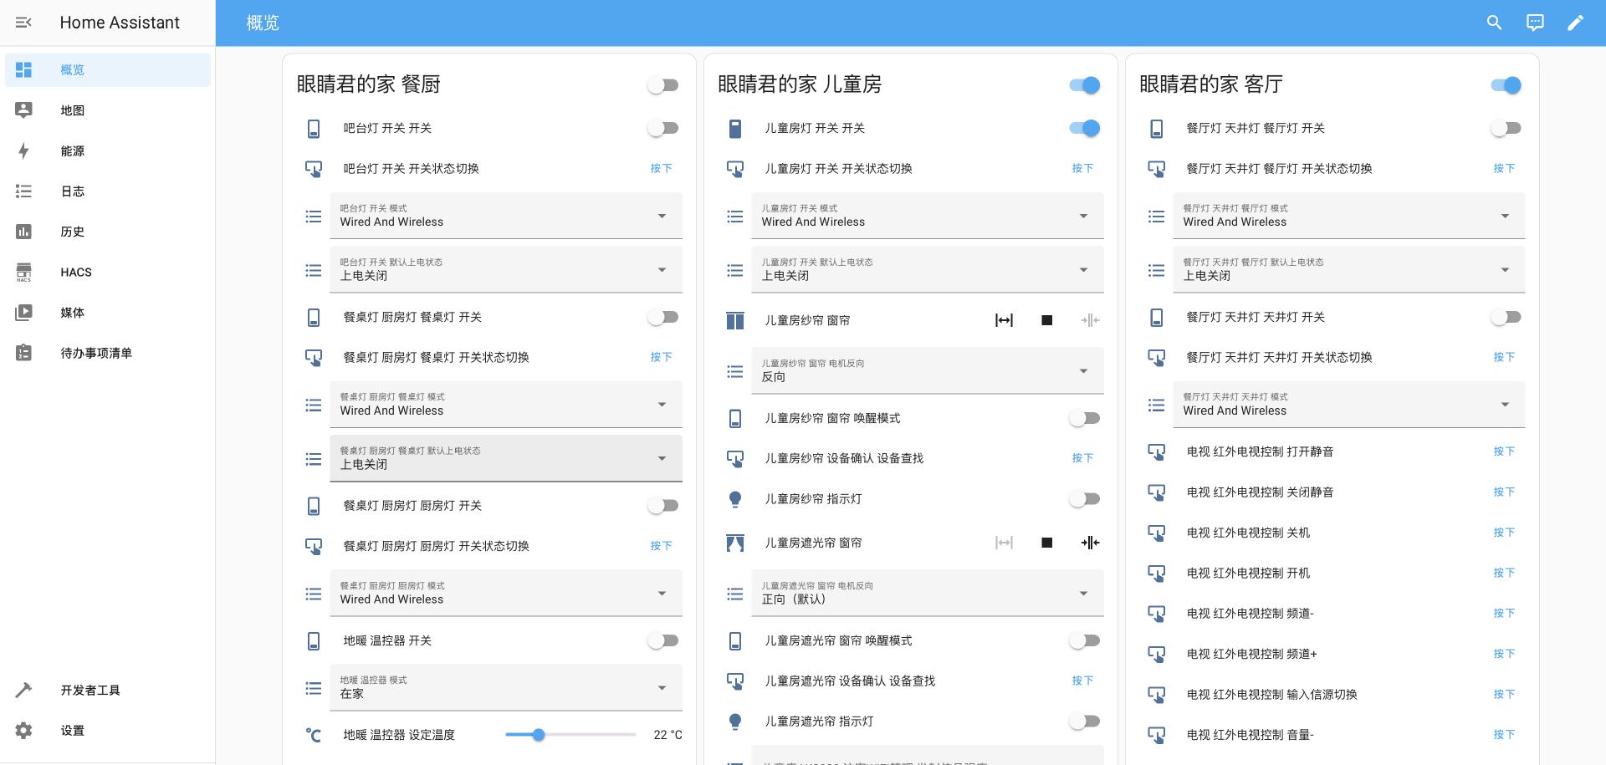Adjust the 地暖 温控器 设定温度 slider
The height and width of the screenshot is (765, 1606).
click(570, 735)
